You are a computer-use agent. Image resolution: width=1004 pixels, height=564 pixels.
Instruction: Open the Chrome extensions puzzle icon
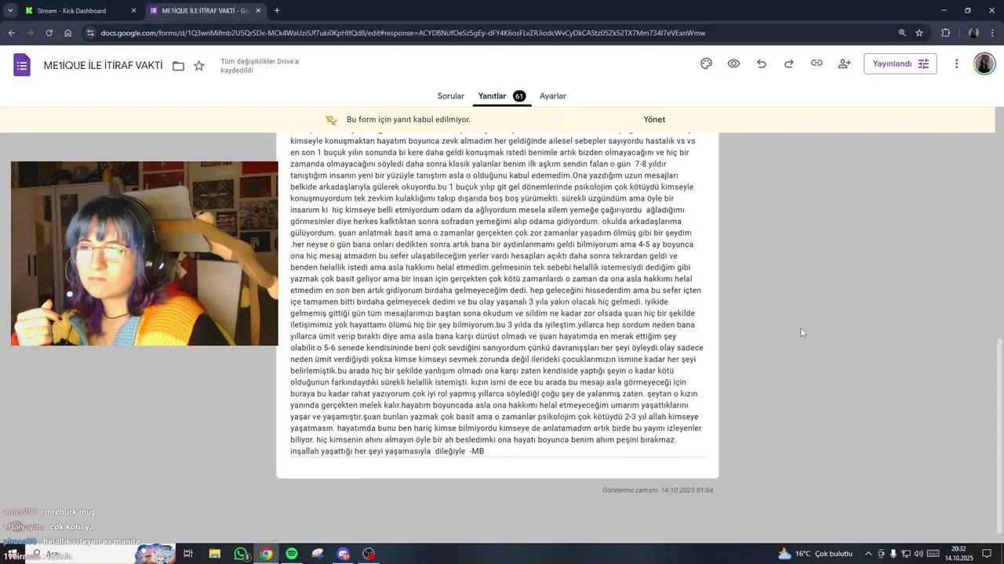coord(945,33)
